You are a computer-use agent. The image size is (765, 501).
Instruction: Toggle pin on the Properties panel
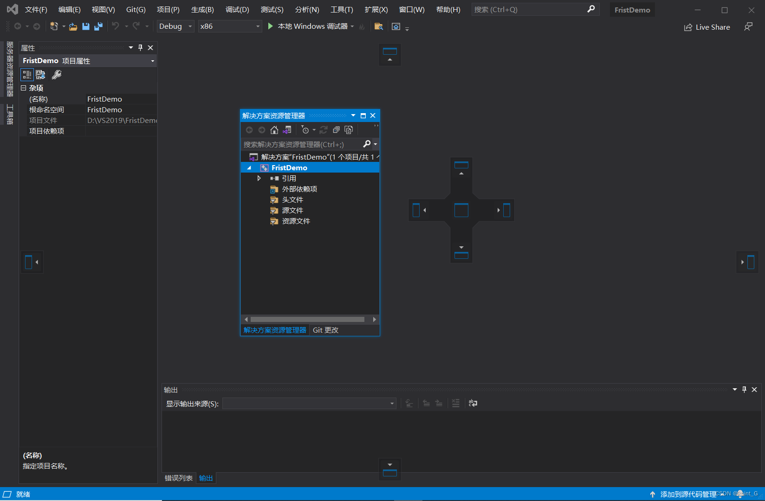[141, 48]
